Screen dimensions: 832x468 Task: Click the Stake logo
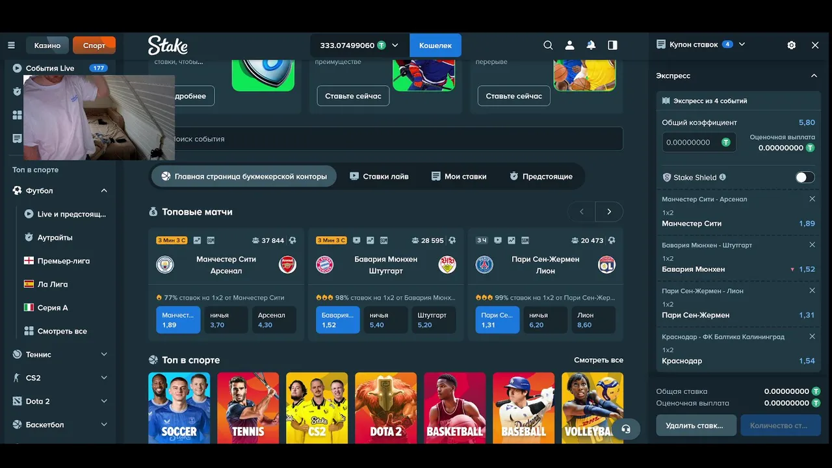(168, 45)
